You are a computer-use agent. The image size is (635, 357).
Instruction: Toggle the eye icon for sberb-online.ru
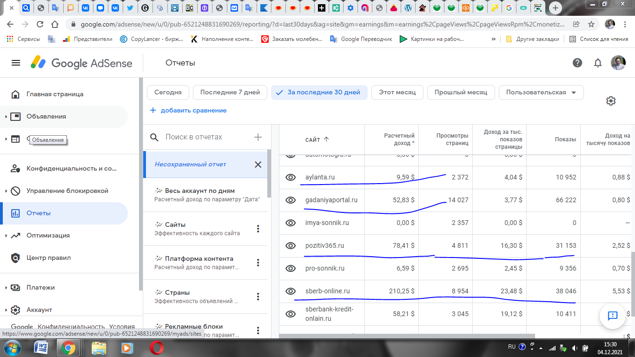tap(291, 291)
